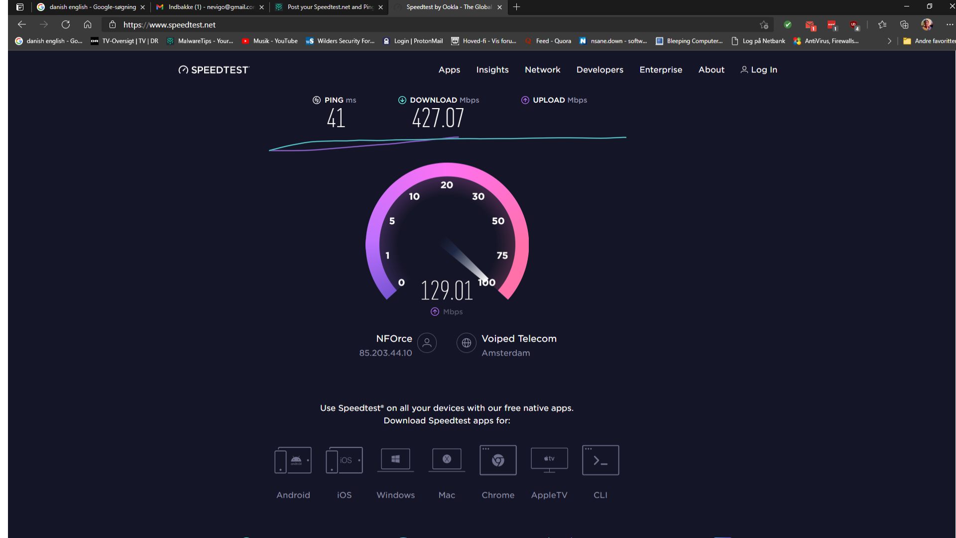The width and height of the screenshot is (956, 538).
Task: Open Andre favoritter bookmarks folder
Action: pos(929,41)
